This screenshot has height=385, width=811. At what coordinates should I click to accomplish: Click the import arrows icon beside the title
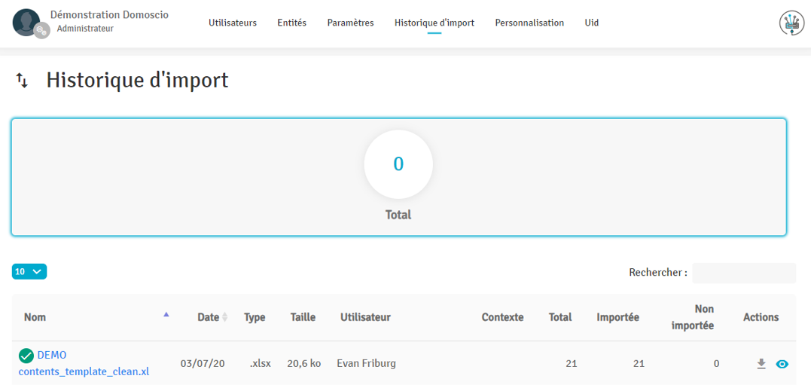[x=23, y=81]
